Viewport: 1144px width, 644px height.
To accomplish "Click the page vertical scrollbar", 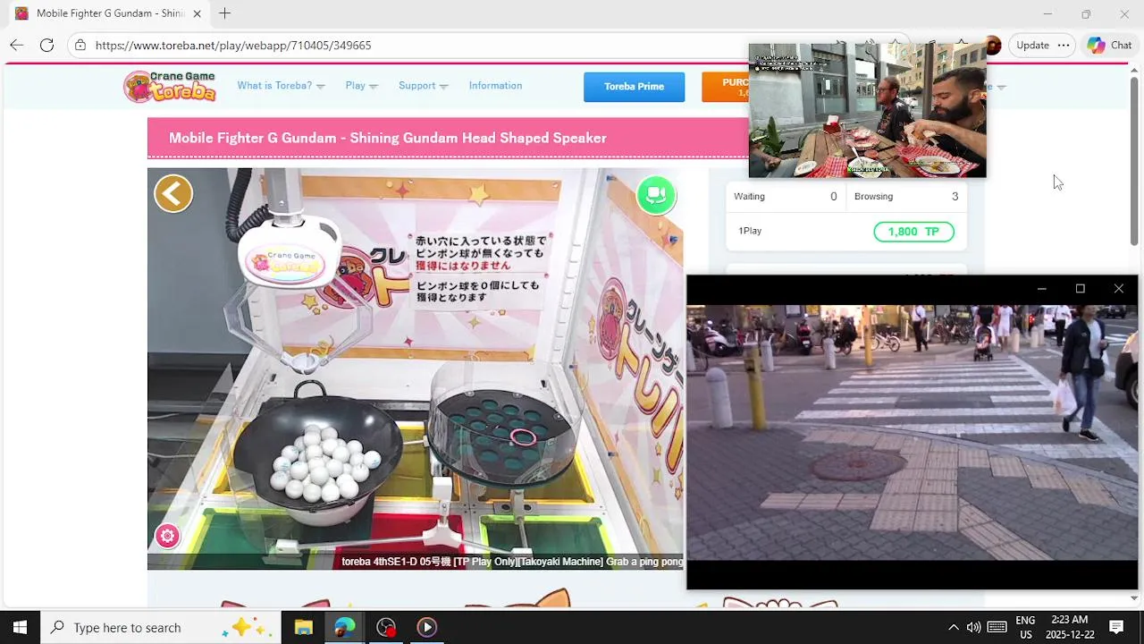I will (1134, 161).
